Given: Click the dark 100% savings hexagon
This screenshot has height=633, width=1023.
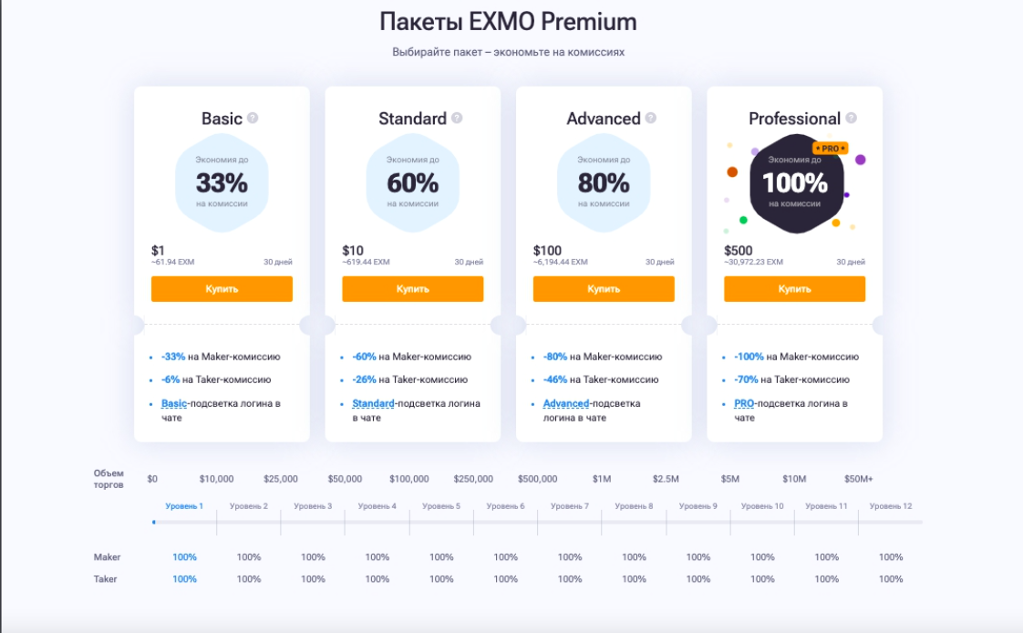Looking at the screenshot, I should pos(796,183).
